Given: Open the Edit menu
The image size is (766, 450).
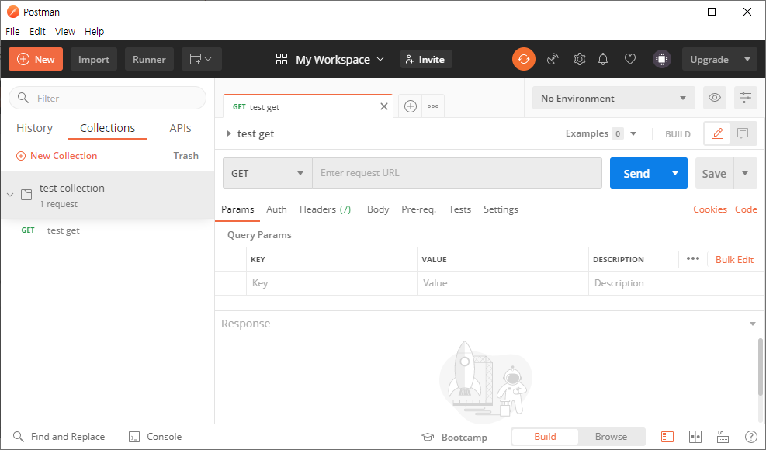Looking at the screenshot, I should [x=37, y=31].
